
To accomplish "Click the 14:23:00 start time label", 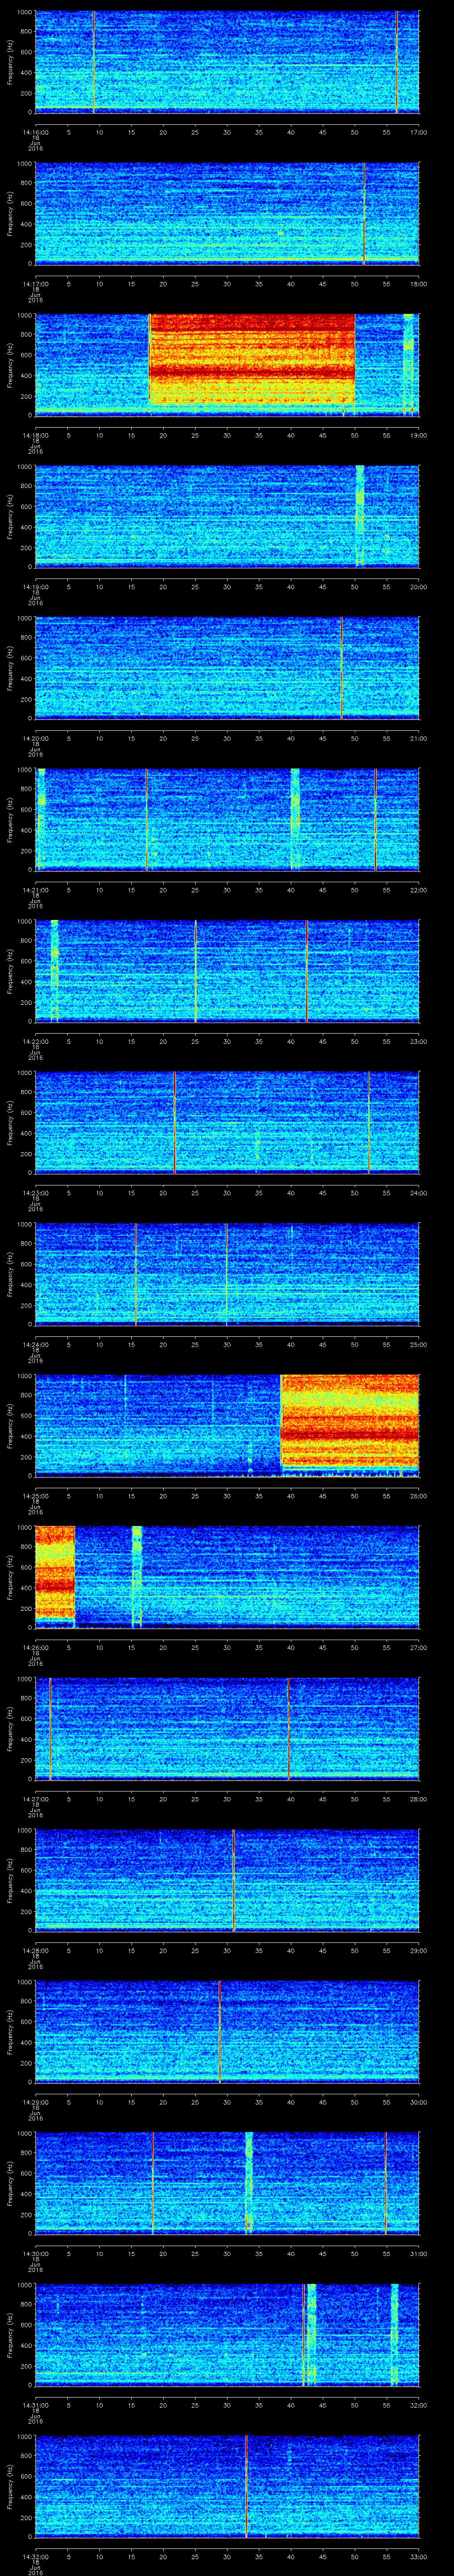I will pos(35,1193).
